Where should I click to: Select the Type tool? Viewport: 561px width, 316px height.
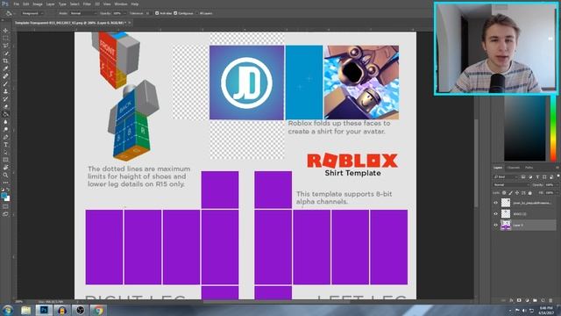(x=5, y=145)
